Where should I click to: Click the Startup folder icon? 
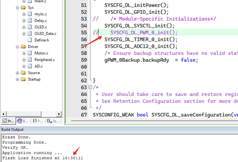23,79
